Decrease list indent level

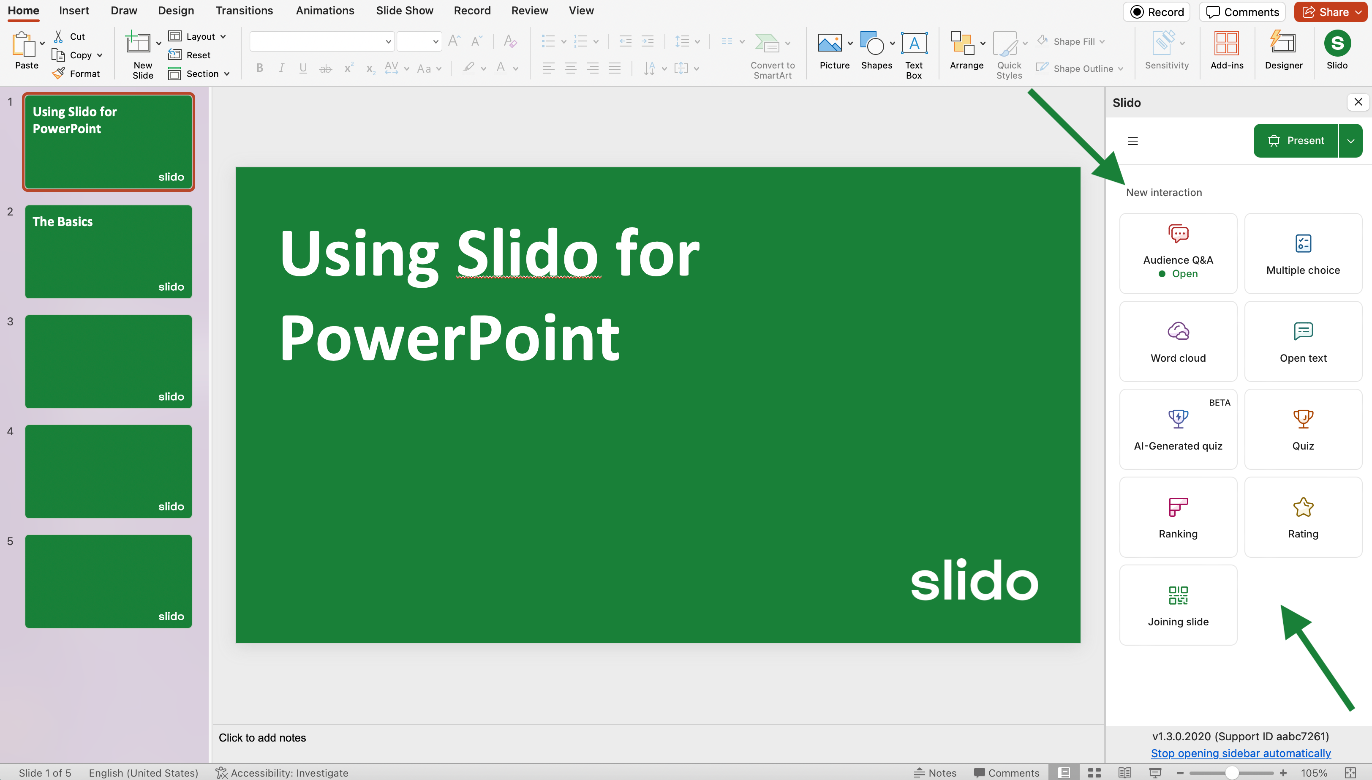pos(625,41)
